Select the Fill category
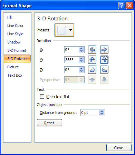The height and width of the screenshot is (155, 135). point(17,17)
